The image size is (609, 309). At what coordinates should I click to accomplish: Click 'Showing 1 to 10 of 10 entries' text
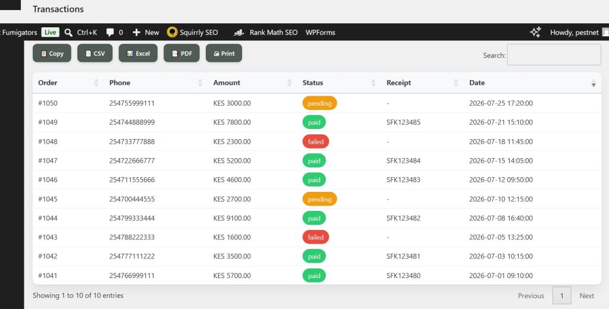[x=78, y=295]
